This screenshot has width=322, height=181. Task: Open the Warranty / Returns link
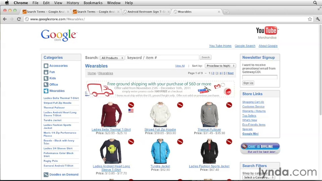pos(254,111)
